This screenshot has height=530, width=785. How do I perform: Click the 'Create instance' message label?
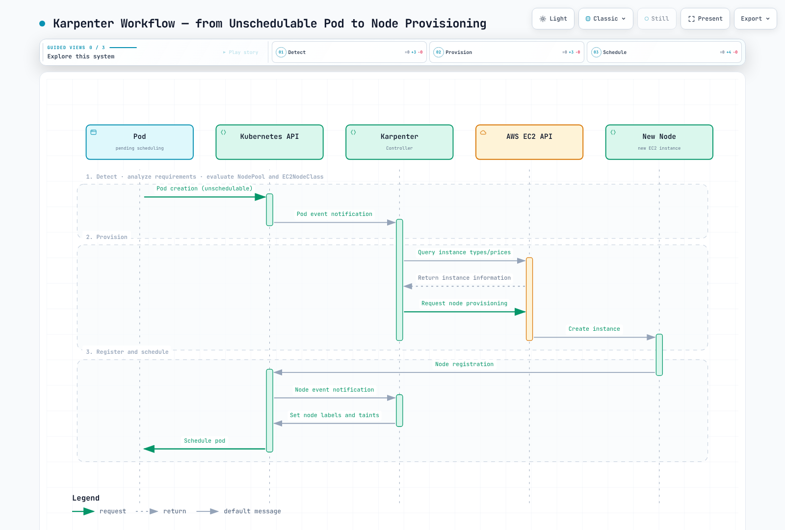[x=594, y=329]
